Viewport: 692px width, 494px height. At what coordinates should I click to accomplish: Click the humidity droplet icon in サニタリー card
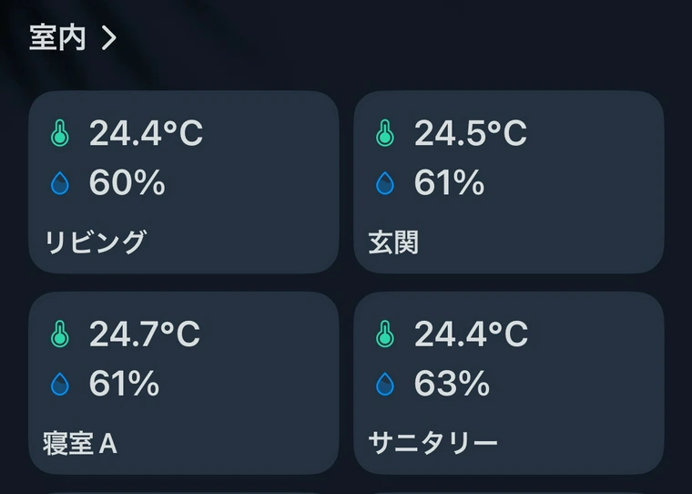coord(385,386)
